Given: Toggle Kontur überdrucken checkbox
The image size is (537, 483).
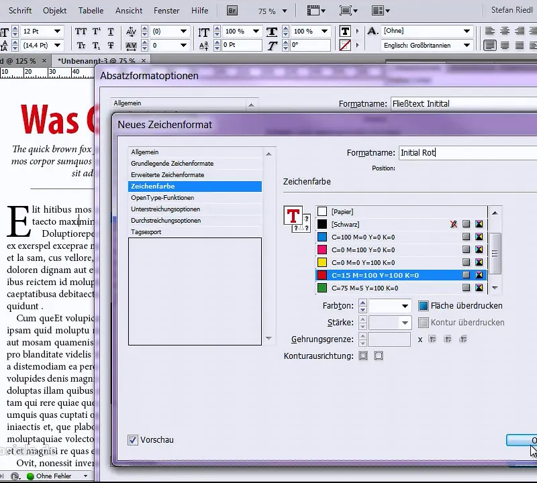Looking at the screenshot, I should click(424, 323).
